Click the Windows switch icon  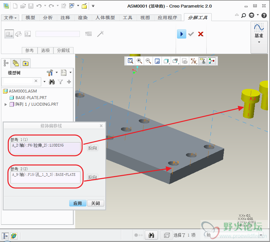72,6
